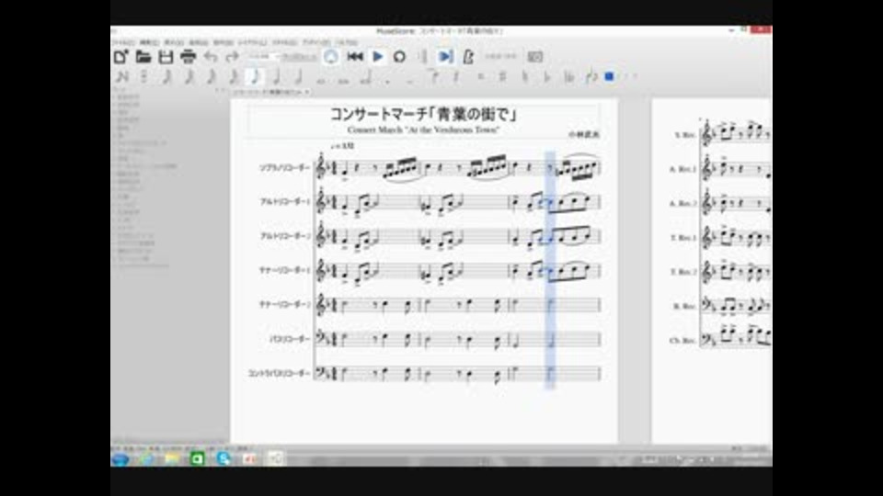Print the score using printer icon
Image resolution: width=883 pixels, height=496 pixels.
point(188,57)
